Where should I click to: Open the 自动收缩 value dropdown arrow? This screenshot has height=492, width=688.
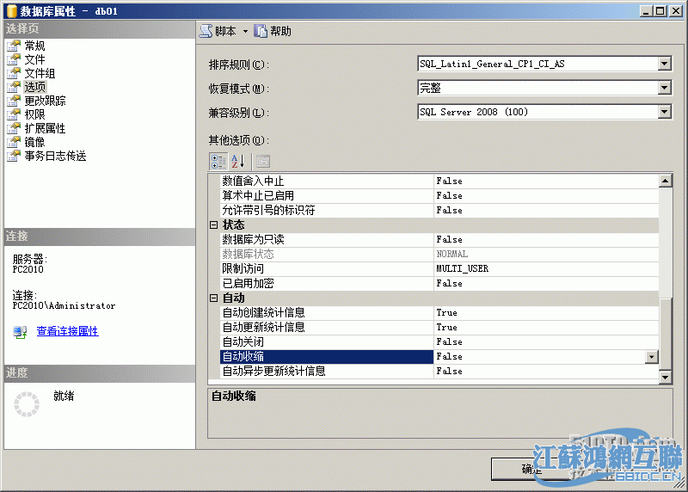(x=652, y=357)
